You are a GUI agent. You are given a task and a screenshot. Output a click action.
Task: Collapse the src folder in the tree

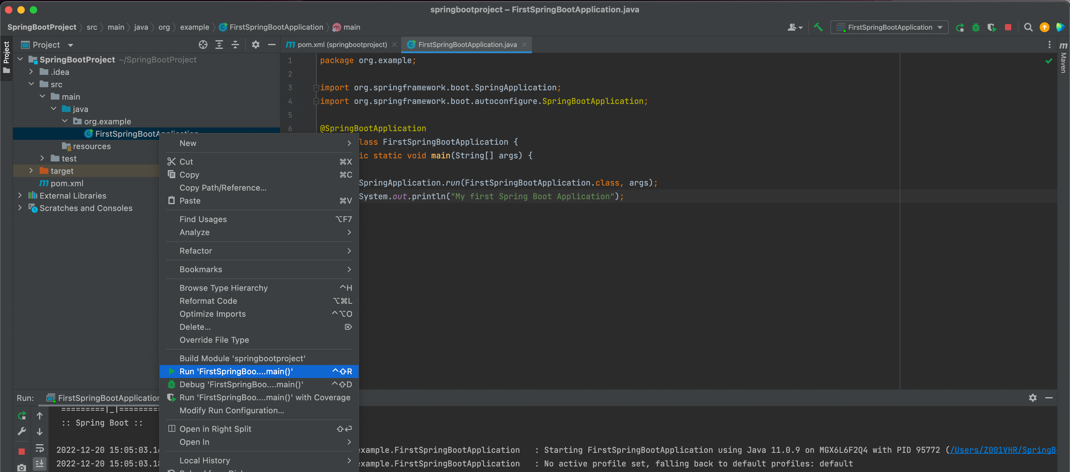tap(31, 84)
